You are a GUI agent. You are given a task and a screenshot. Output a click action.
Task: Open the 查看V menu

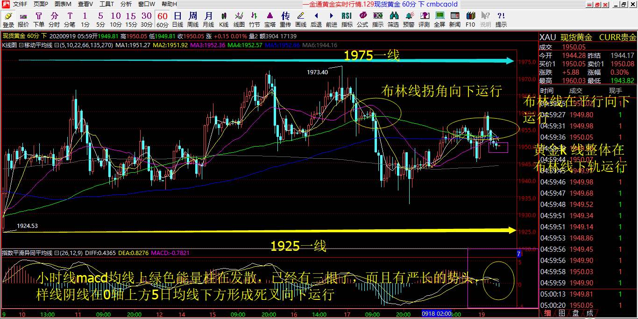tap(85, 4)
